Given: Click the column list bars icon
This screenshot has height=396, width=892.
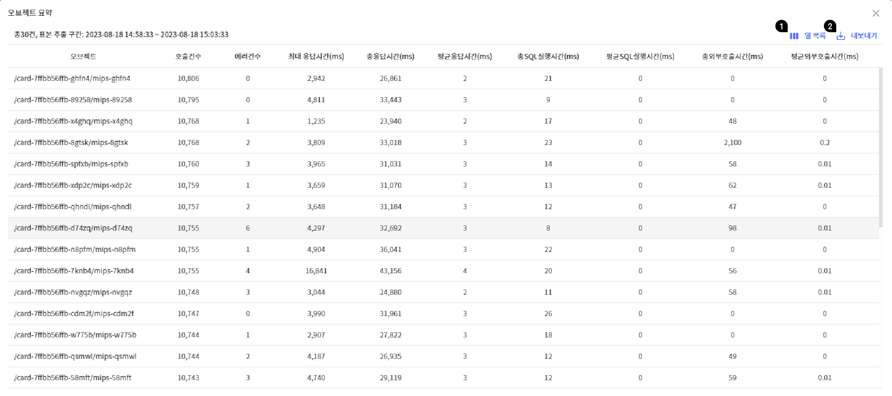Looking at the screenshot, I should coord(794,36).
